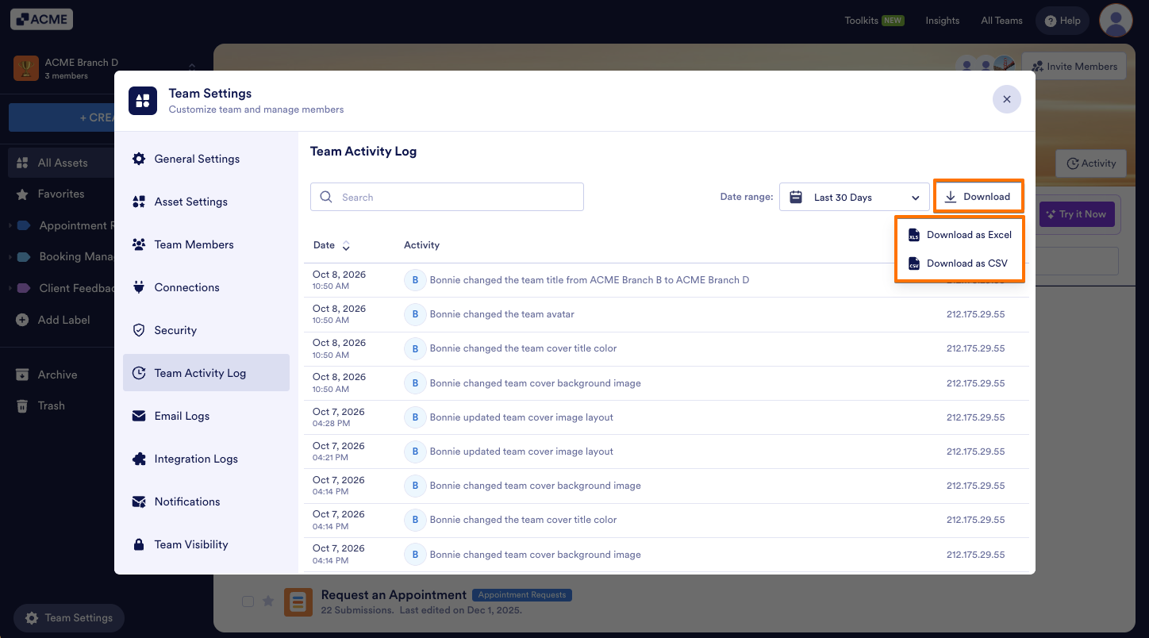This screenshot has height=638, width=1149.
Task: Click the team title change log entry
Action: [590, 280]
